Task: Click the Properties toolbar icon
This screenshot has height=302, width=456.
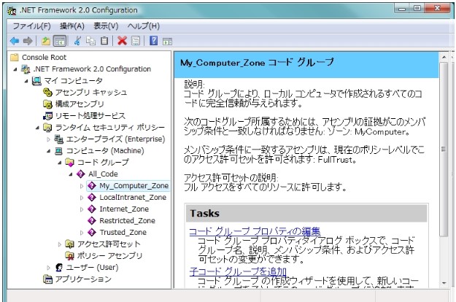Action: click(136, 41)
